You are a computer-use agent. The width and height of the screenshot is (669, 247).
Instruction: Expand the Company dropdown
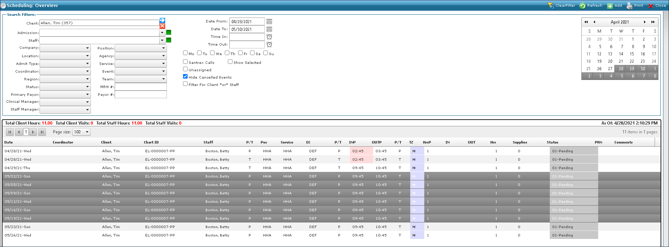[x=87, y=48]
